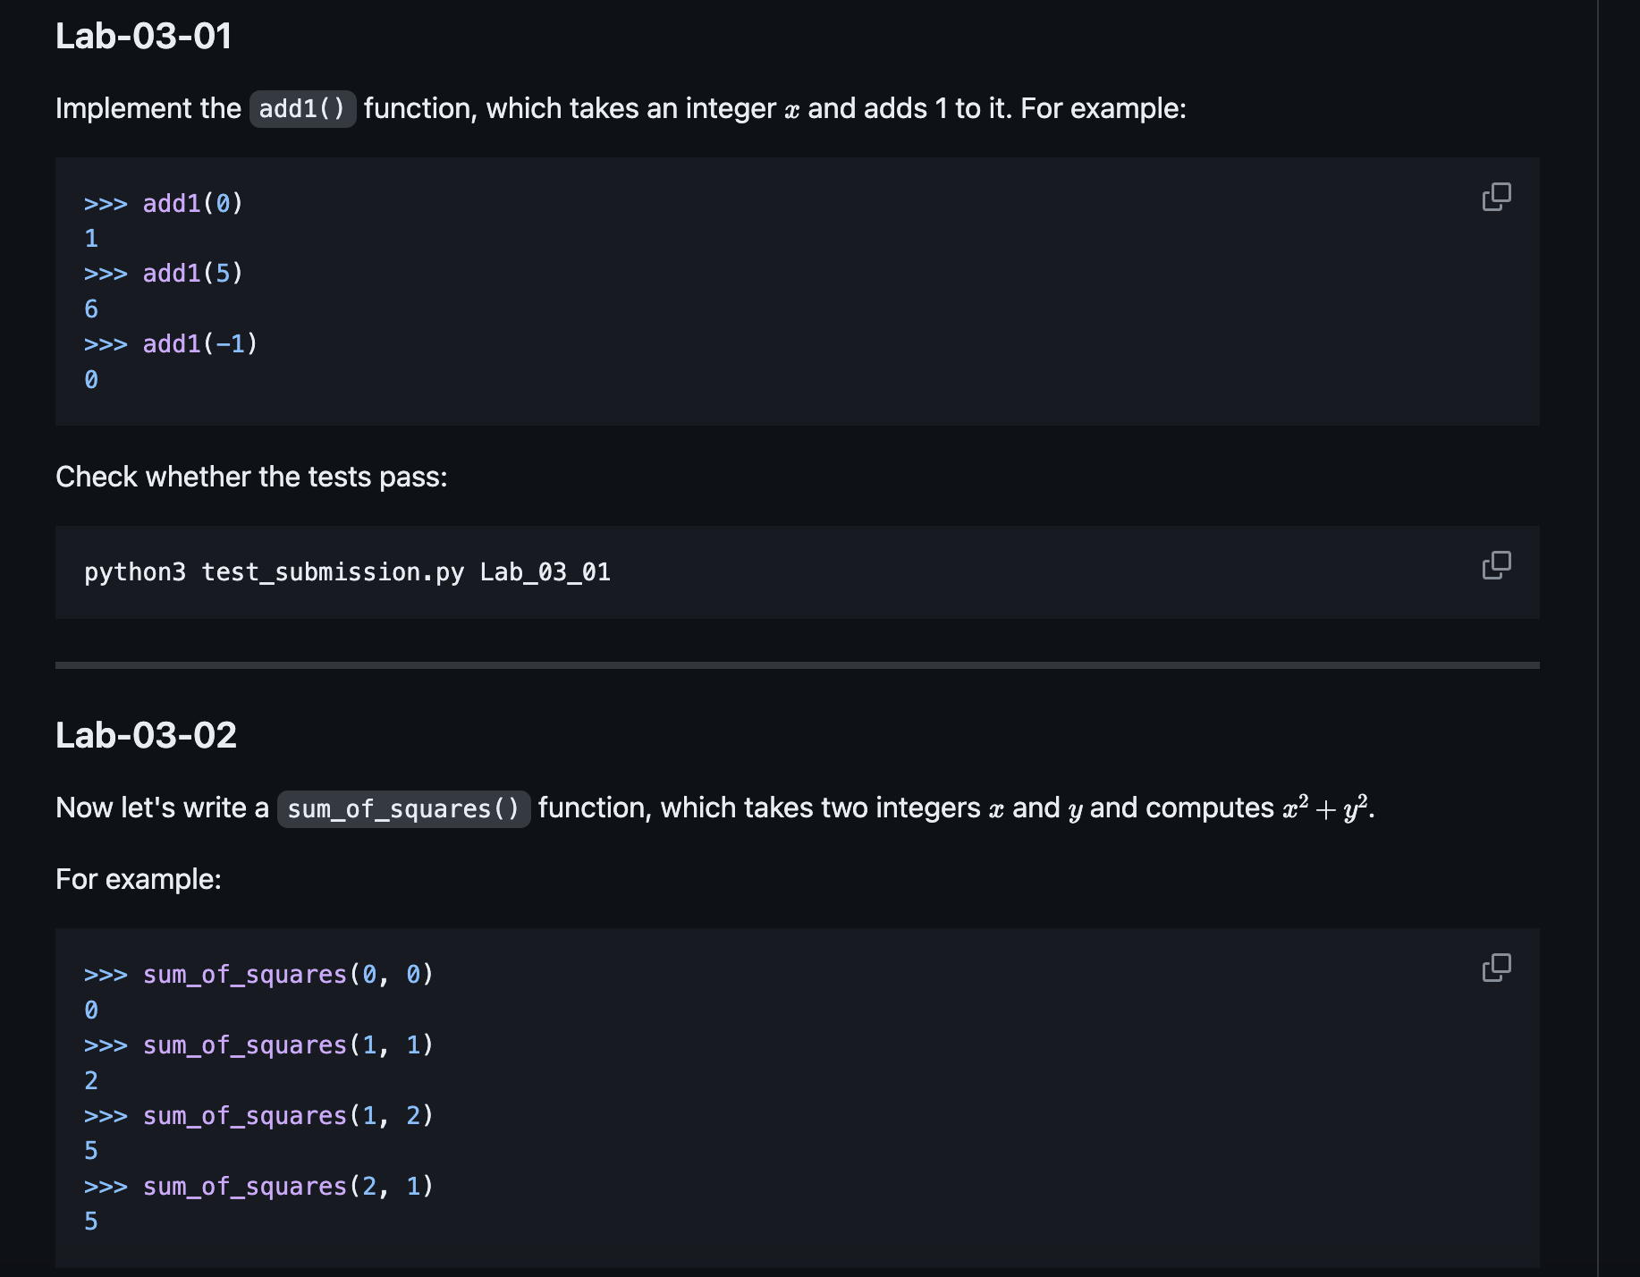Click the Lab-03-02 heading
Viewport: 1640px width, 1277px height.
146,735
